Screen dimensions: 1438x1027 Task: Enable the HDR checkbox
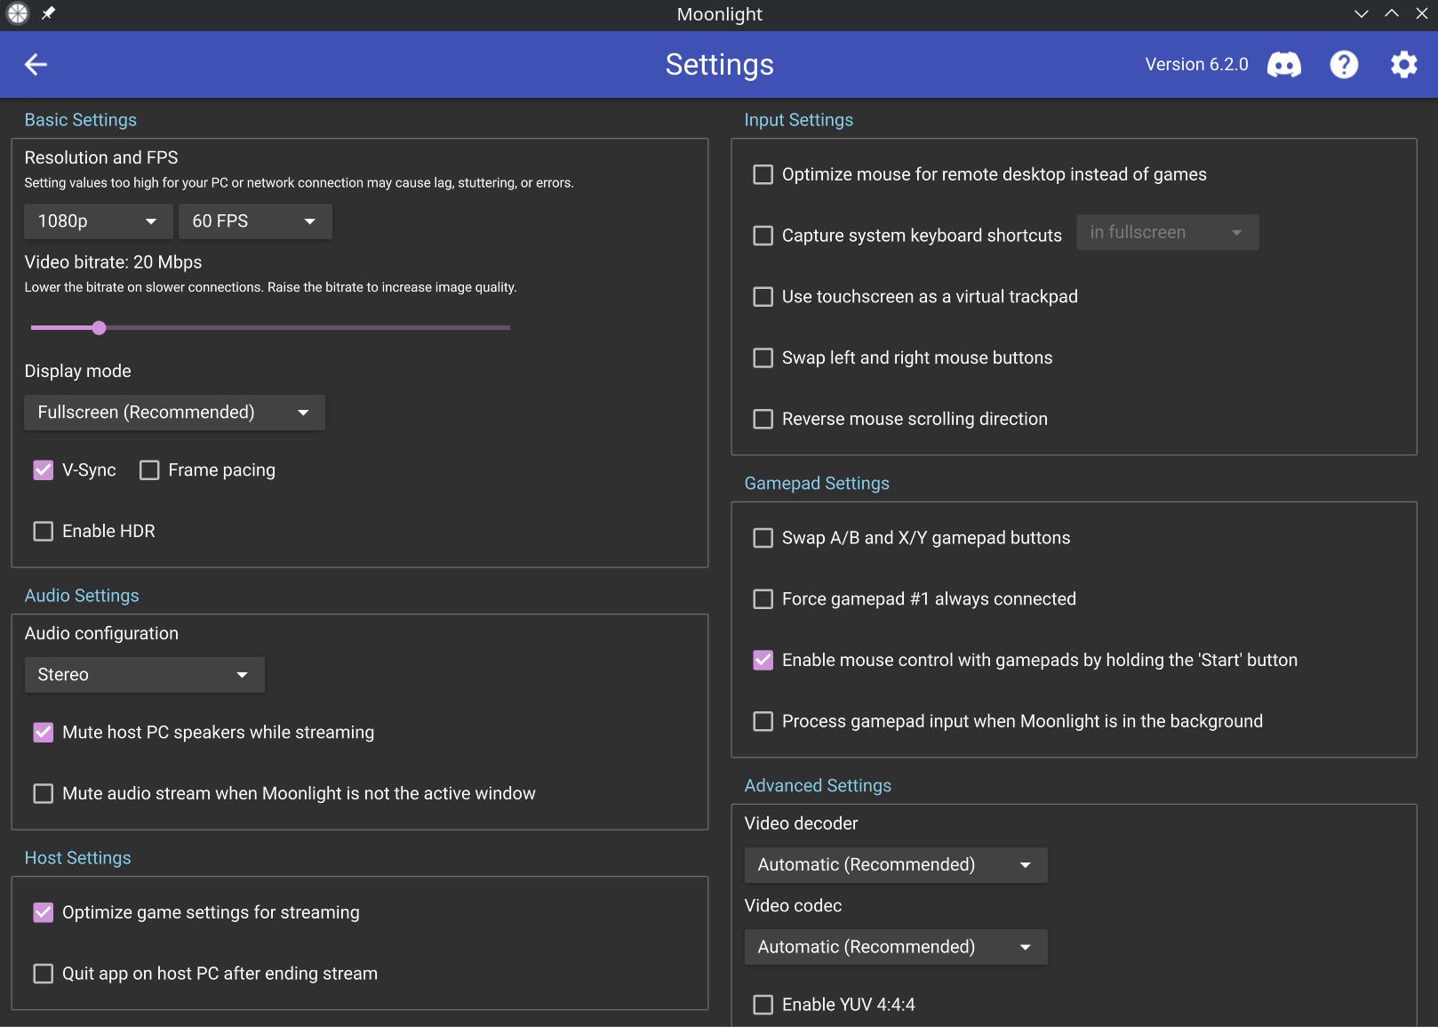[44, 532]
